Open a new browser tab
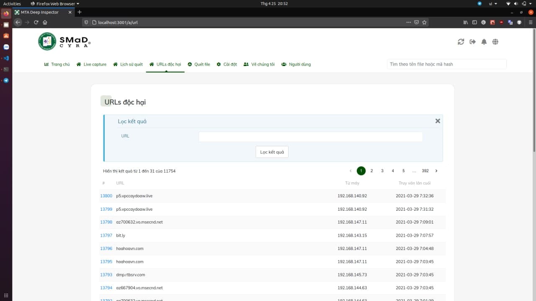536x301 pixels. tap(80, 12)
